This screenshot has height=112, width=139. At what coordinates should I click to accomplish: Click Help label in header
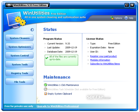pos(131,18)
